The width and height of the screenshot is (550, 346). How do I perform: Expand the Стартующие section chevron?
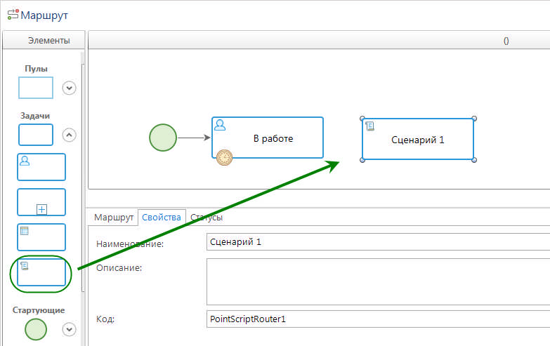pyautogui.click(x=69, y=328)
